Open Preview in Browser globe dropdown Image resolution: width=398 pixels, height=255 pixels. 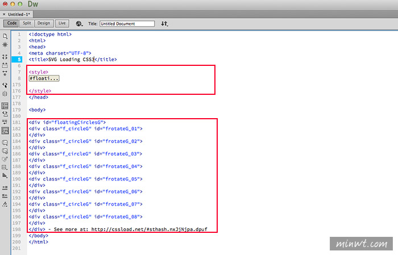[x=79, y=24]
